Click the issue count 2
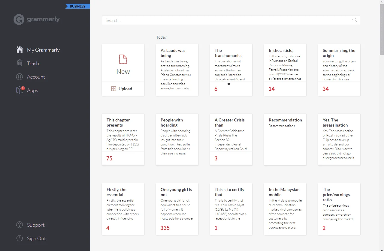This screenshot has height=251, width=384. [324, 228]
